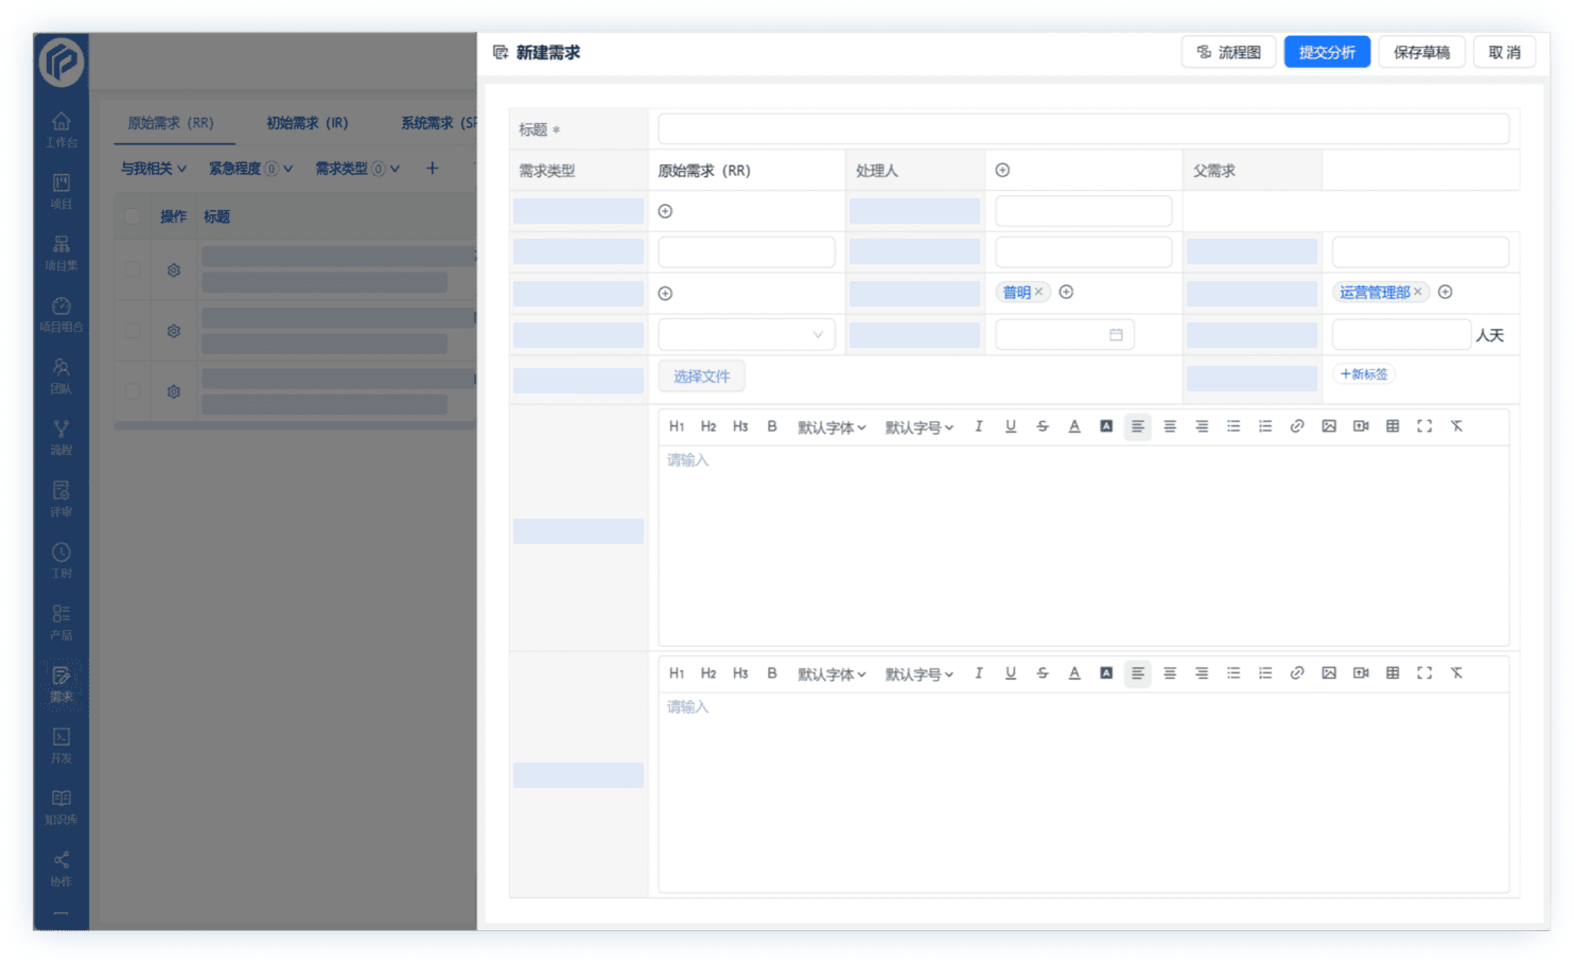Right align text in second editor toolbar

click(1201, 672)
